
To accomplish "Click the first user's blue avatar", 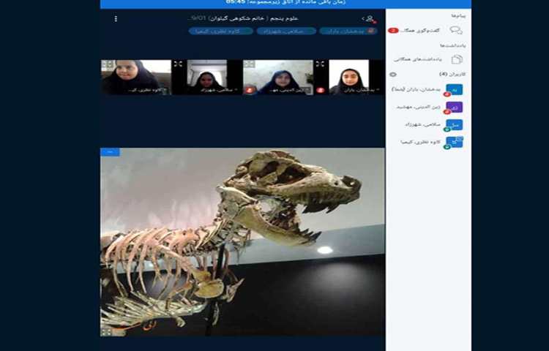I will tap(455, 89).
